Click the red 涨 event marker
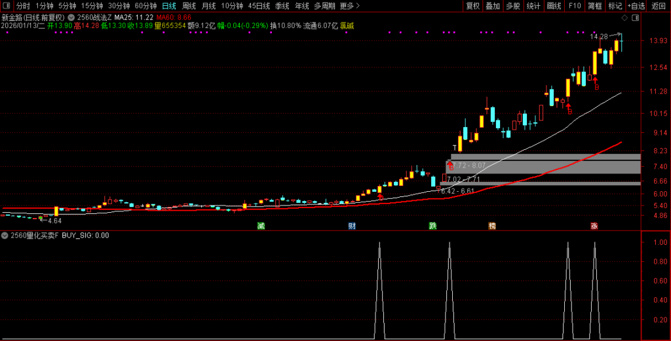 [x=594, y=226]
